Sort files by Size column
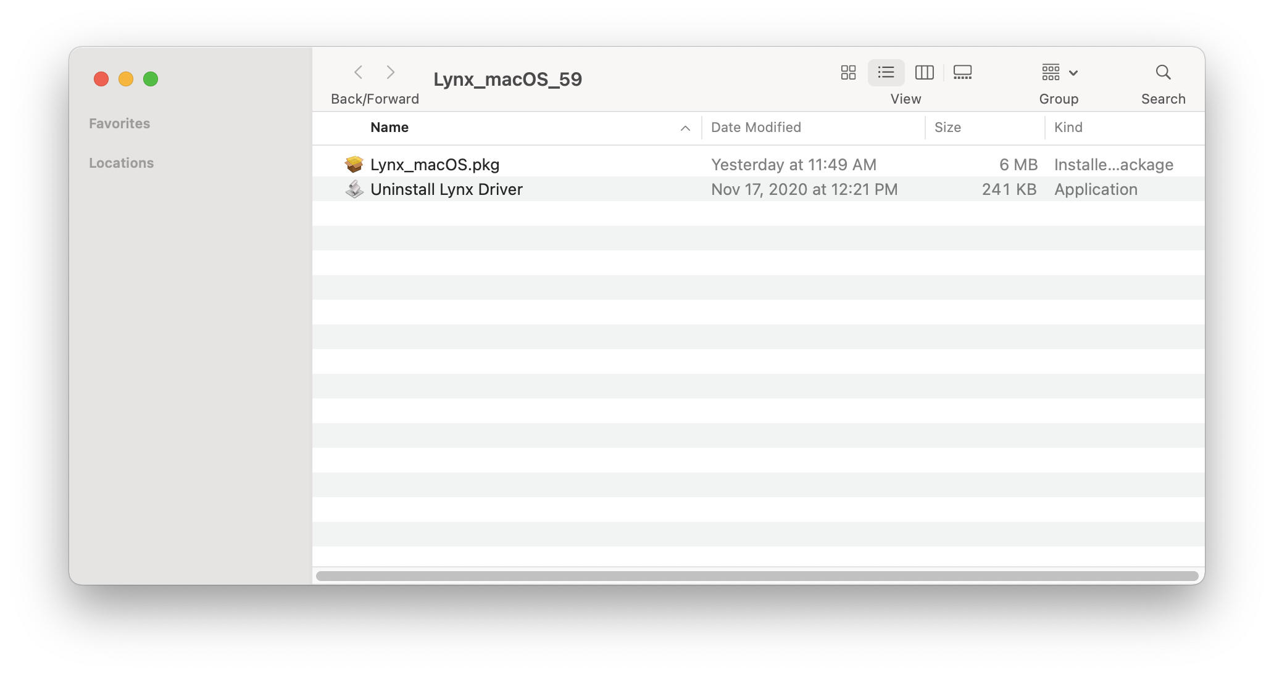1274x676 pixels. click(947, 127)
